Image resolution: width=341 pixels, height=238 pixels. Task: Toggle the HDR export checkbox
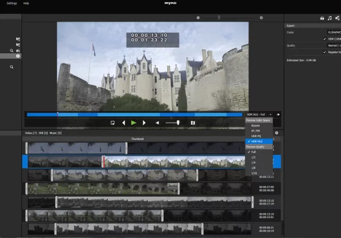point(325,39)
